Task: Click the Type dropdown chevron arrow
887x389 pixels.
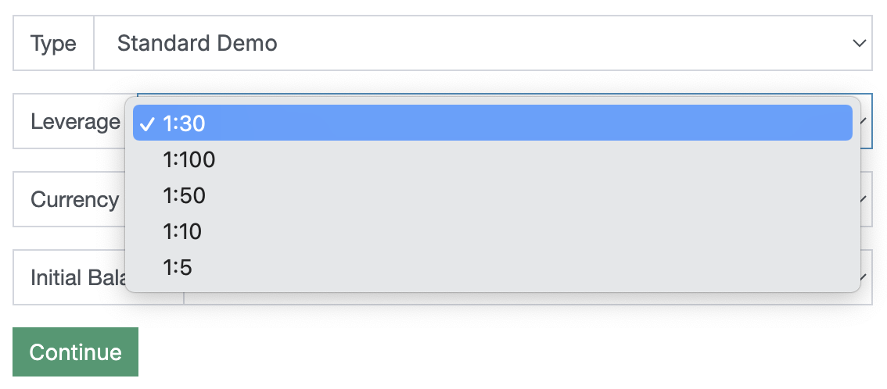Action: [859, 43]
